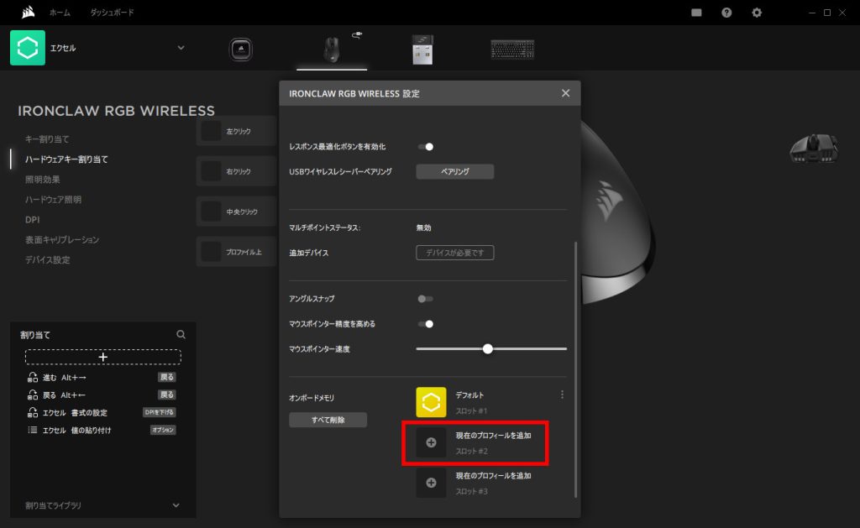Select 現在のプロフィールを追加 for スロット #2
Screen dimensions: 860x528
(493, 436)
